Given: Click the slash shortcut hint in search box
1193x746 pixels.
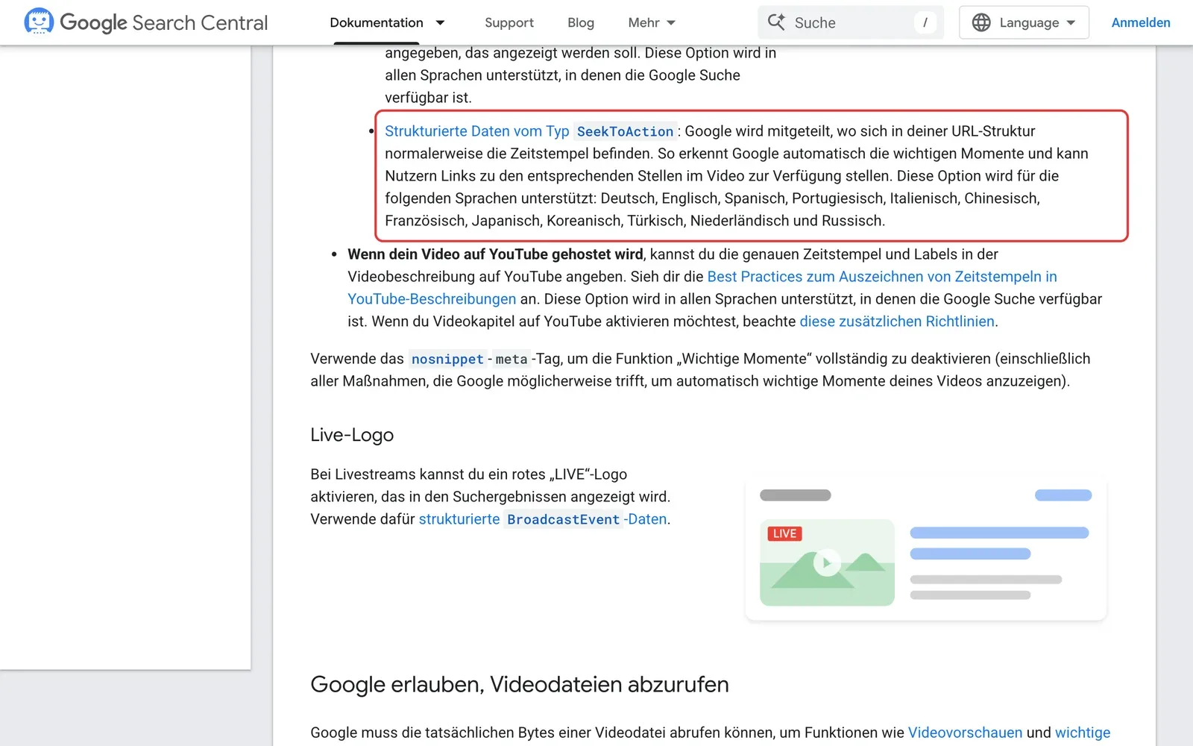Looking at the screenshot, I should tap(925, 22).
